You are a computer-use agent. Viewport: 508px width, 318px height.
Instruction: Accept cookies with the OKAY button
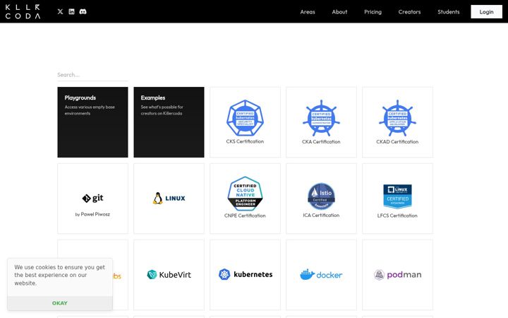pos(60,303)
